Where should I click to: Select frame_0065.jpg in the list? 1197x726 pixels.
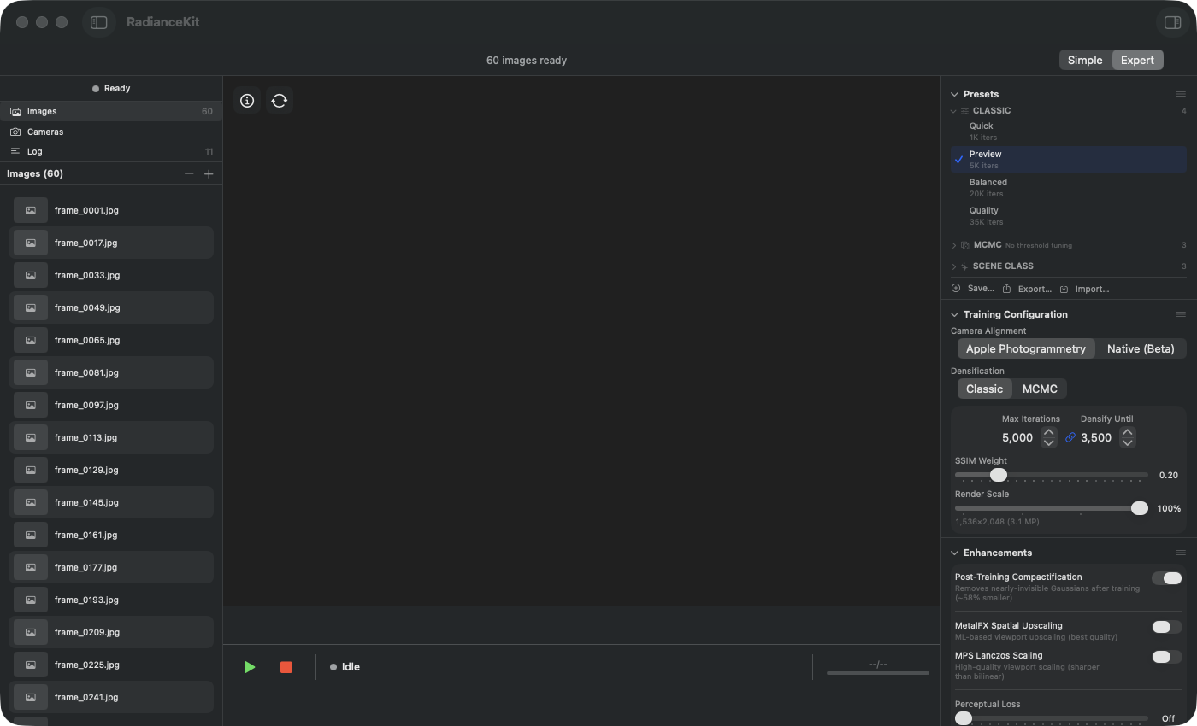pos(111,340)
